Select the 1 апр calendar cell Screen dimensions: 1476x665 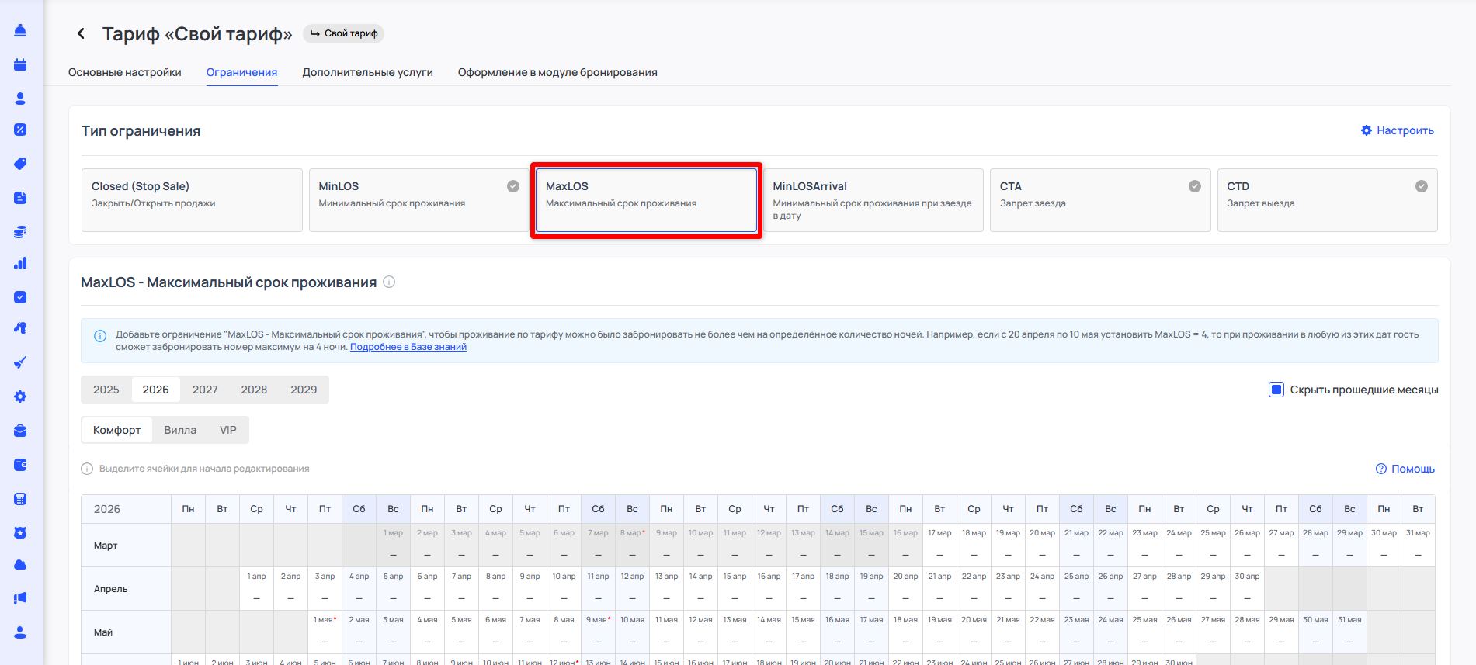[256, 588]
